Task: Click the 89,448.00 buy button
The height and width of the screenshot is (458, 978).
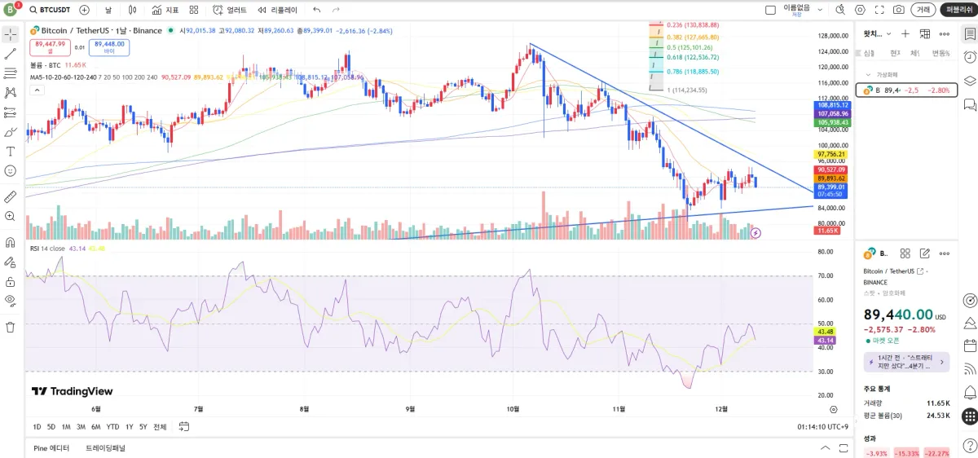Action: [109, 47]
